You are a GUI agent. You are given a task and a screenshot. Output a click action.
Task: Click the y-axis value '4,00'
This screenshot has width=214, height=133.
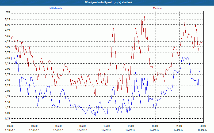pos(8,47)
